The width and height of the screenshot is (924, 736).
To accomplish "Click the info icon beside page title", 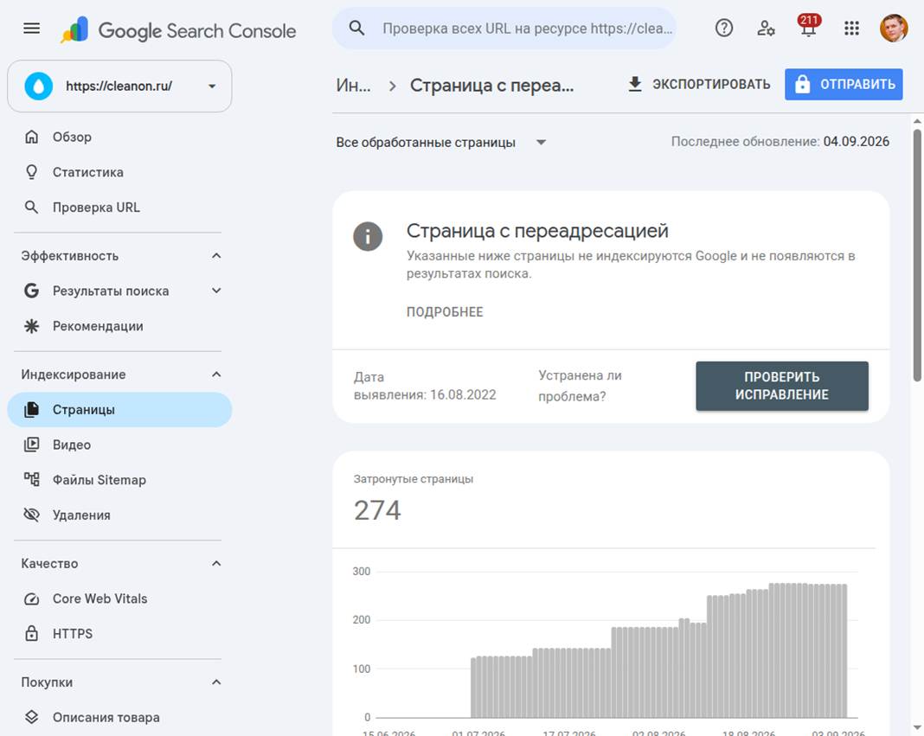I will (368, 236).
